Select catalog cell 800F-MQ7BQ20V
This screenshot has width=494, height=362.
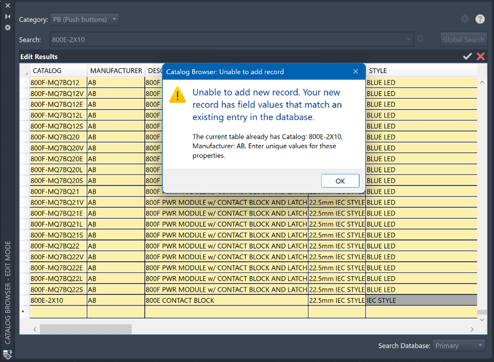[59, 148]
